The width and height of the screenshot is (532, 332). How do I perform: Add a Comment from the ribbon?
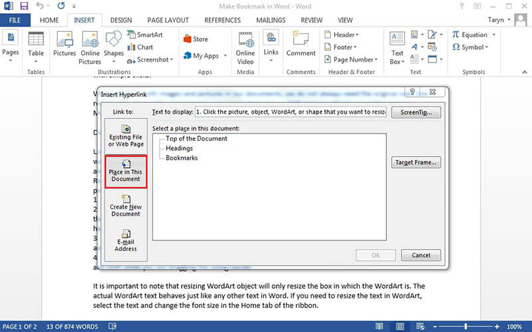[301, 43]
